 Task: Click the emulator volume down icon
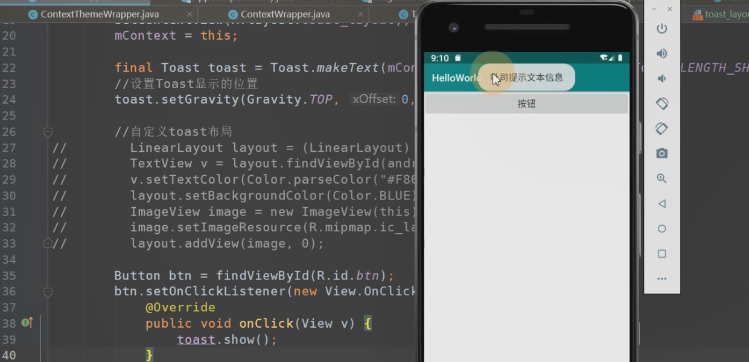662,79
